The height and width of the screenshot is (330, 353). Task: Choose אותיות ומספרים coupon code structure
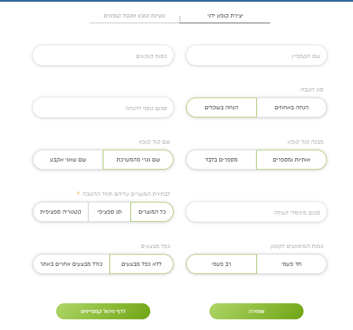[291, 160]
